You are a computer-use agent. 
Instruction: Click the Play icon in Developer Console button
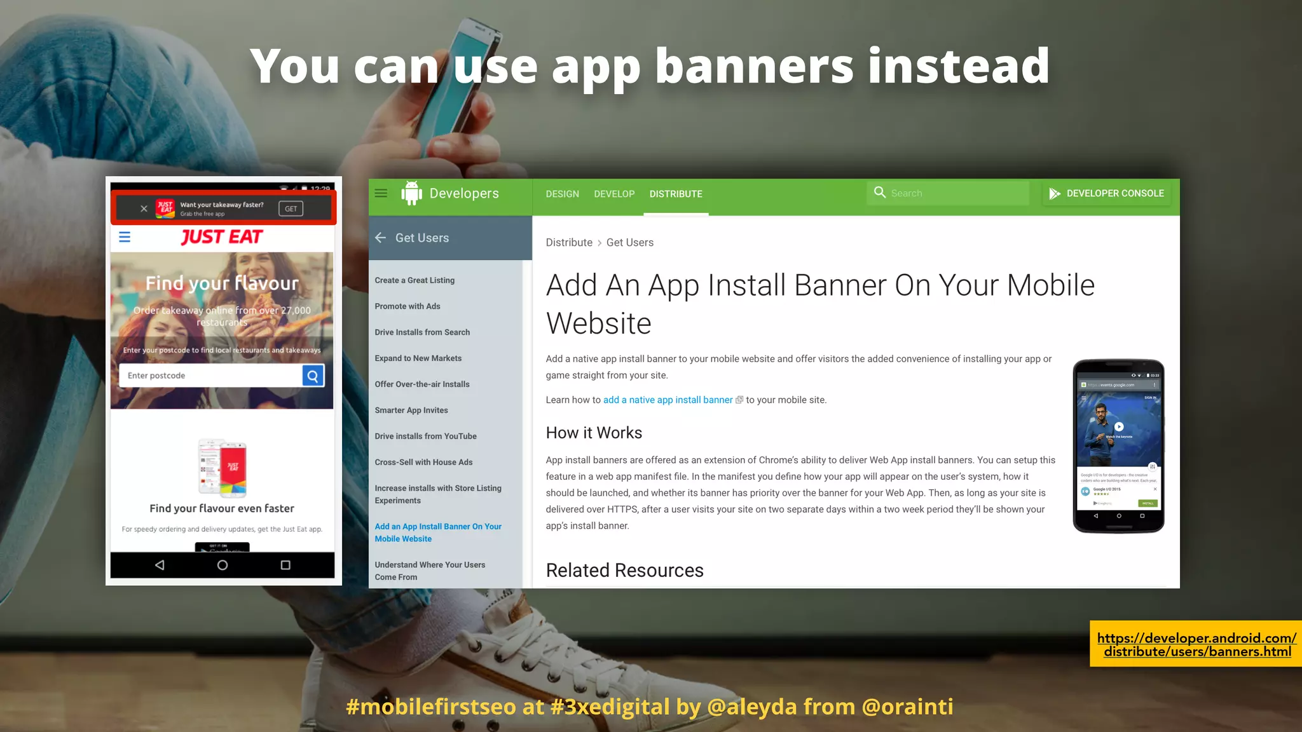point(1055,193)
